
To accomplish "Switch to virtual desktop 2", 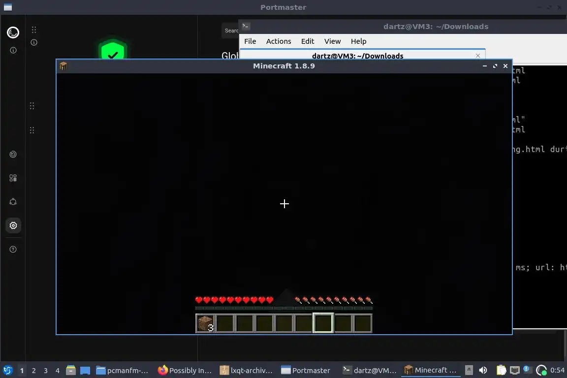I will (x=33, y=371).
